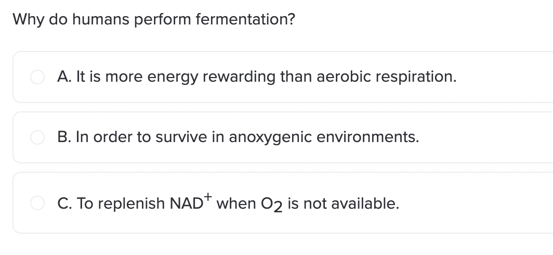Click 'NAD+' in option C
The width and height of the screenshot is (553, 255).
pyautogui.click(x=191, y=202)
